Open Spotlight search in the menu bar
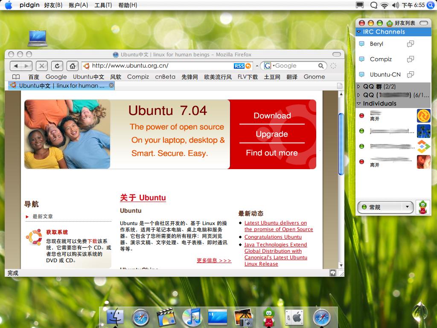Screen dimensions: 437x328 coord(431,5)
